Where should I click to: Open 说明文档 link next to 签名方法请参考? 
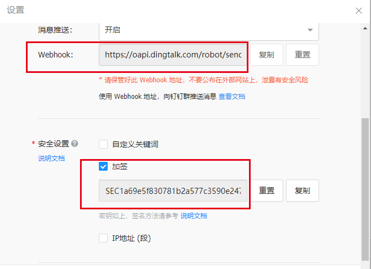(x=194, y=216)
